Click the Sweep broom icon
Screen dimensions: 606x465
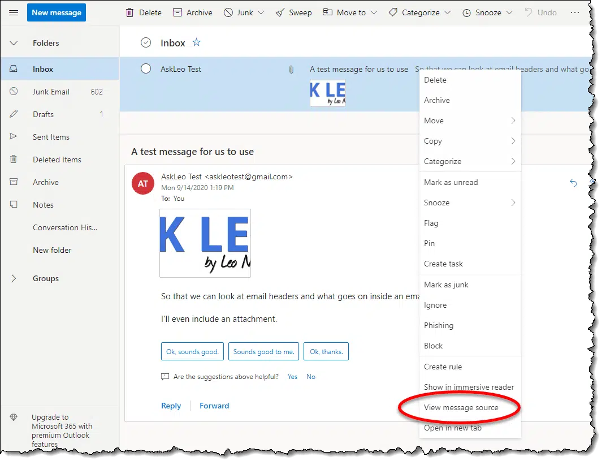[x=280, y=13]
